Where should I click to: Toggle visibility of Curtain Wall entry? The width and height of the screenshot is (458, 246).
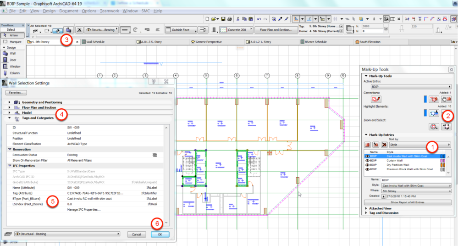point(367,160)
